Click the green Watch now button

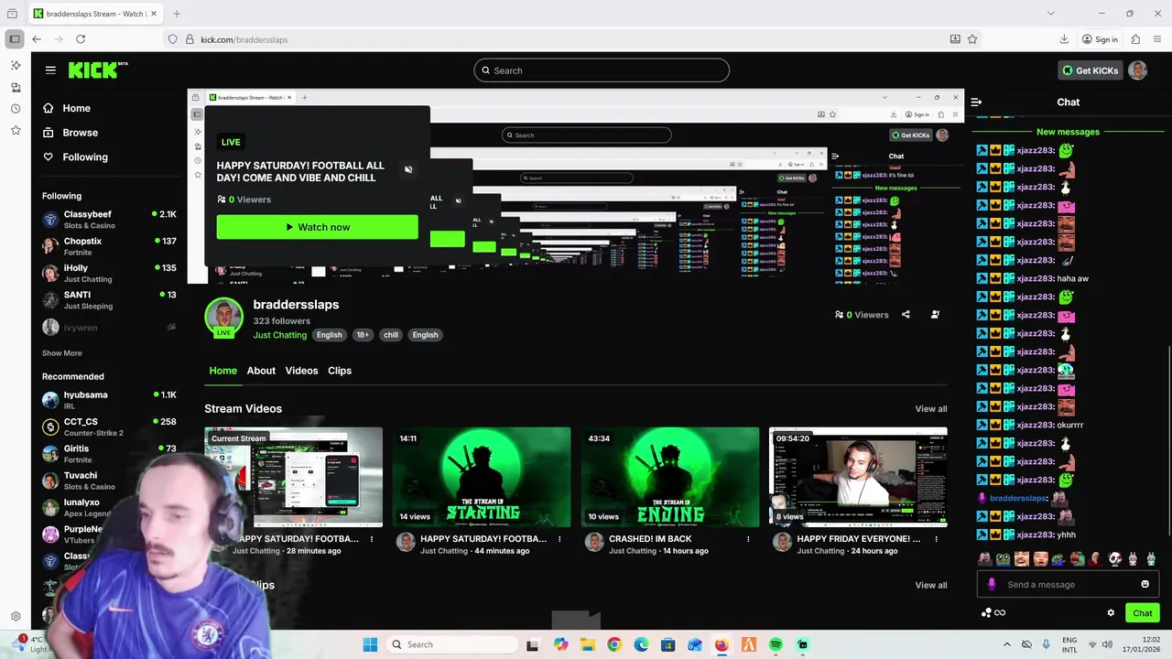click(x=317, y=227)
